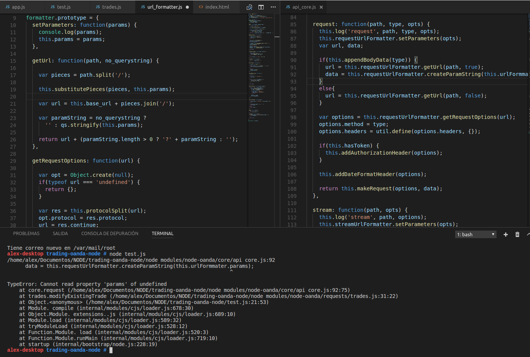The image size is (530, 357).
Task: Click line number 92 in the api_core.js editor
Action: 293,74
